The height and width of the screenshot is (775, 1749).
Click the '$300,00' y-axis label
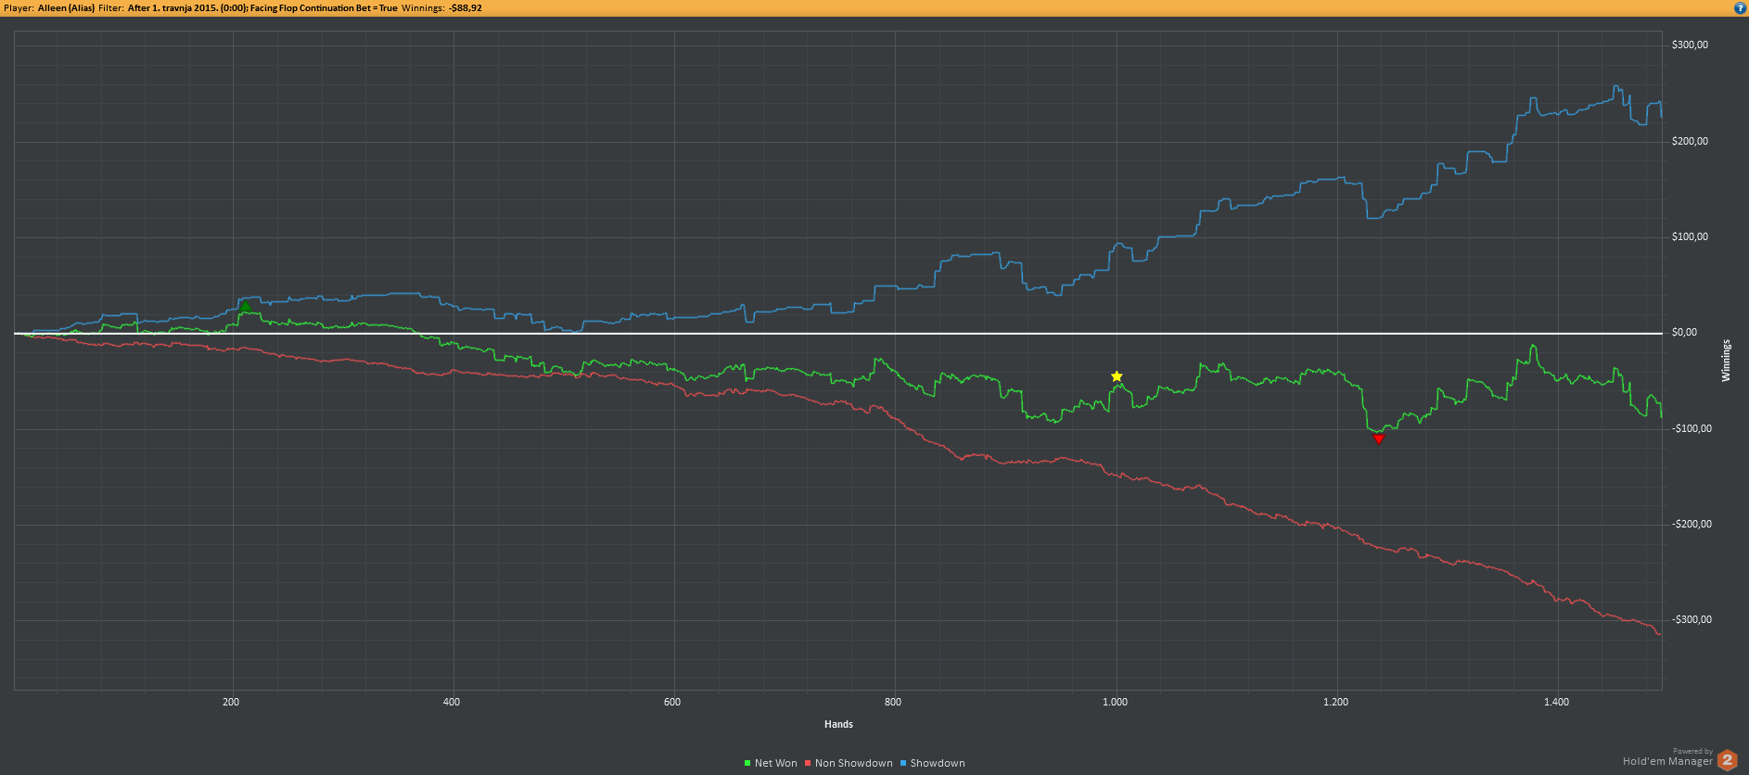coord(1690,45)
